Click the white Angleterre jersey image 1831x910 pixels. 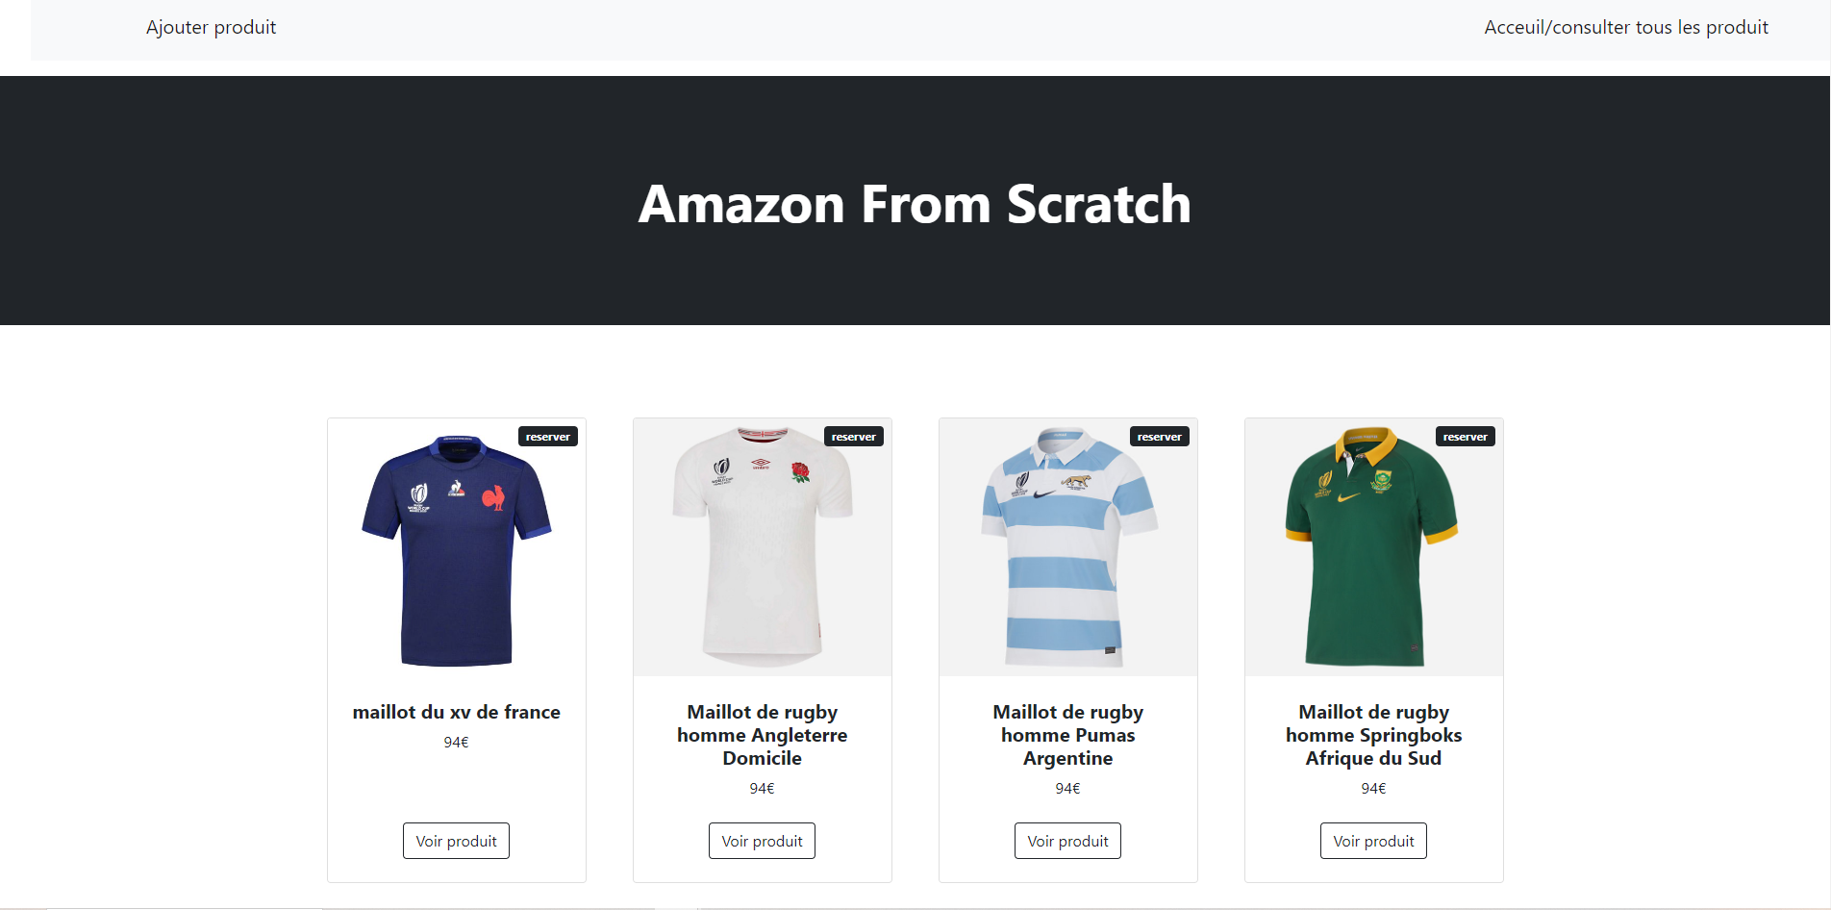tap(762, 550)
